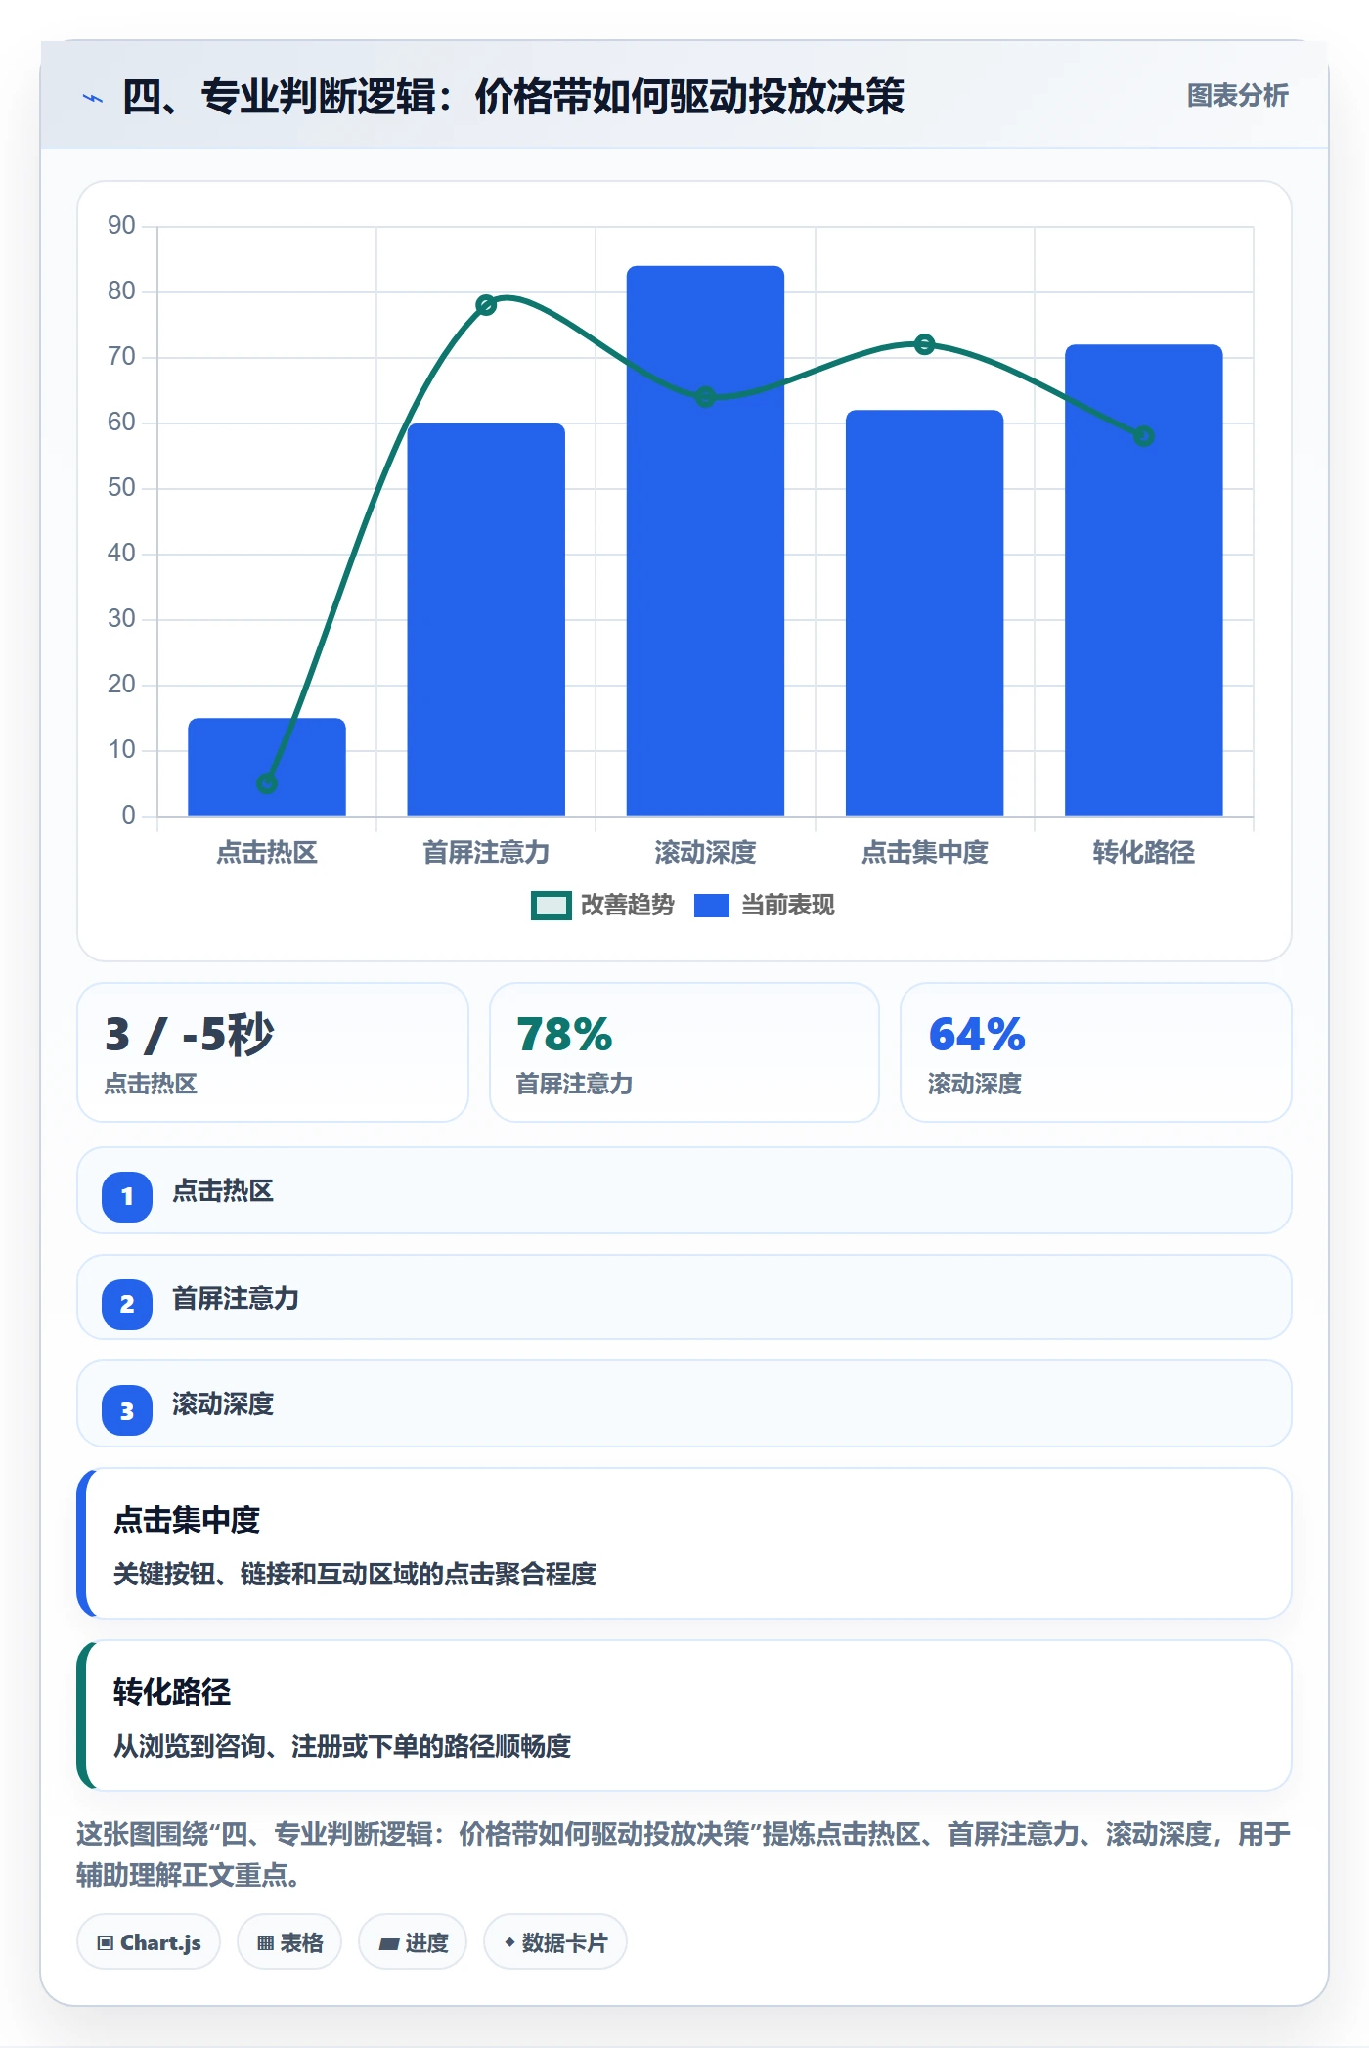Click the 78% 首屏注意力 stat card
The image size is (1369, 2048).
[684, 1052]
